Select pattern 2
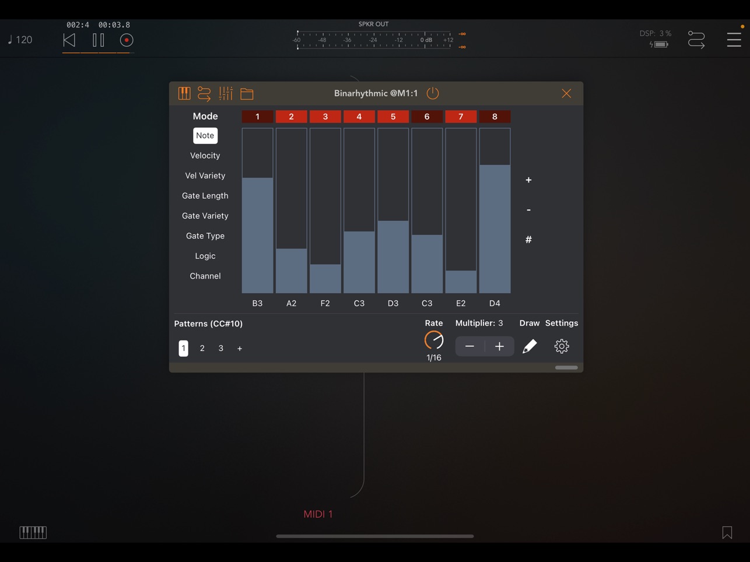Image resolution: width=750 pixels, height=562 pixels. tap(202, 348)
